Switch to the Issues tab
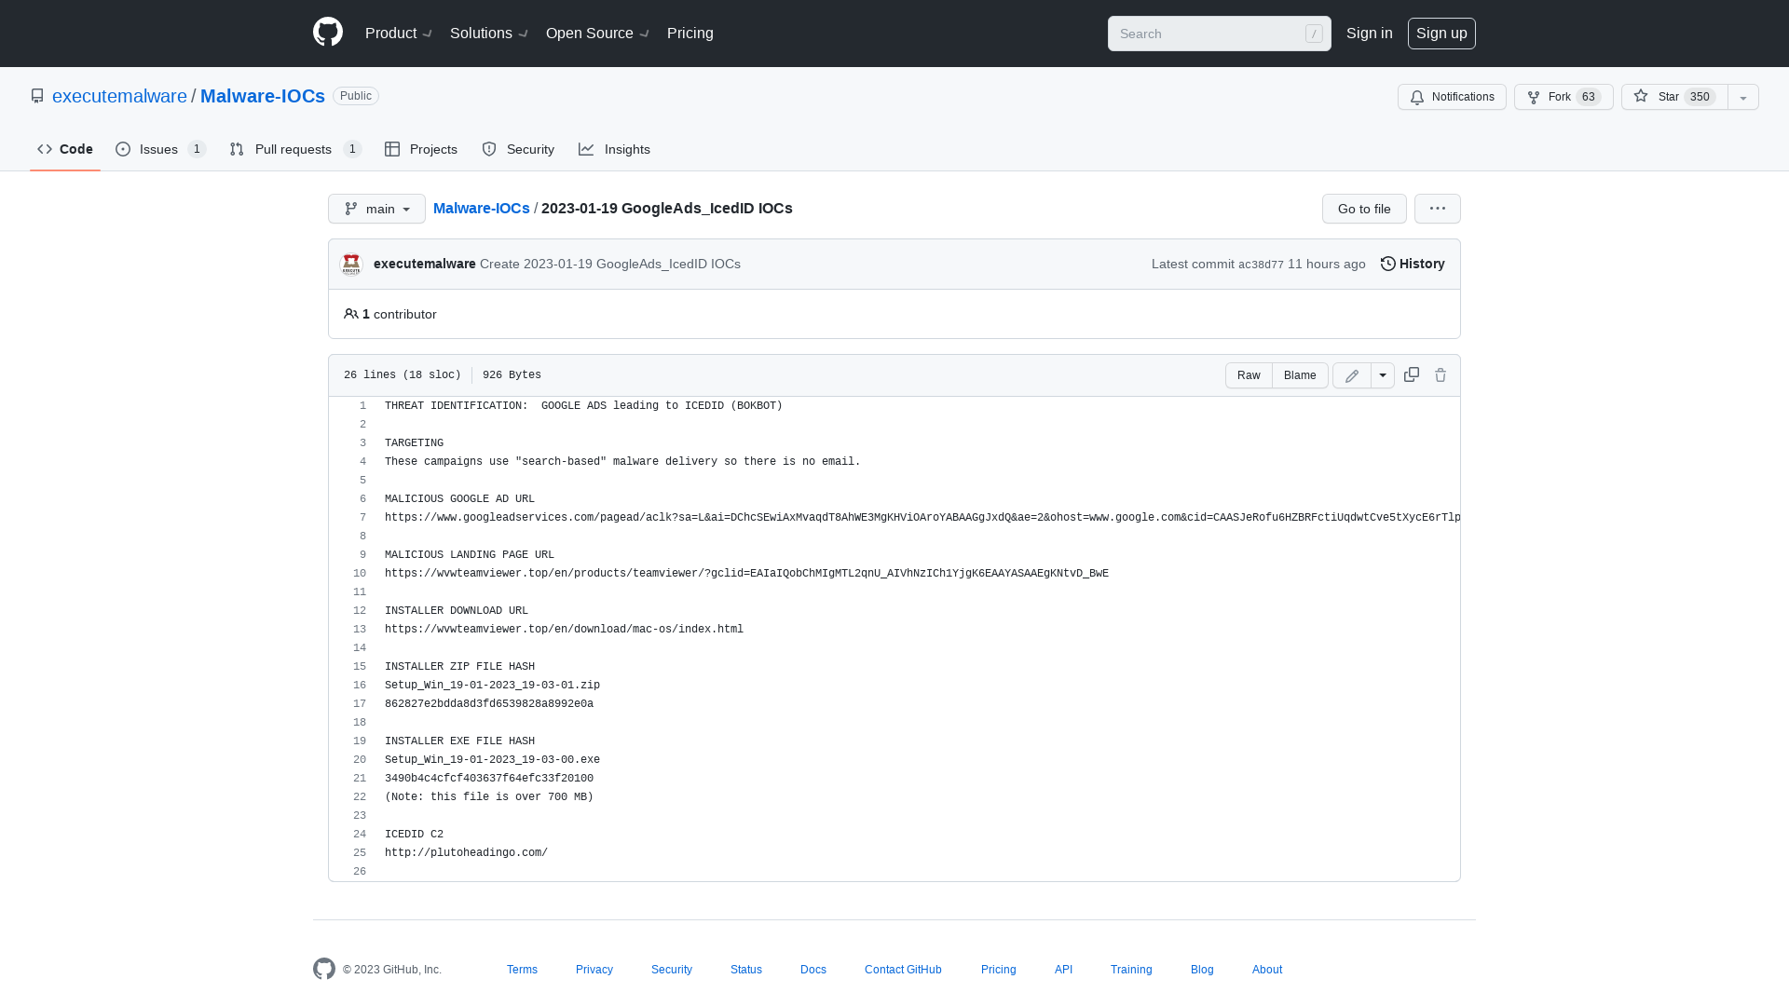Image resolution: width=1789 pixels, height=1006 pixels. tap(160, 149)
